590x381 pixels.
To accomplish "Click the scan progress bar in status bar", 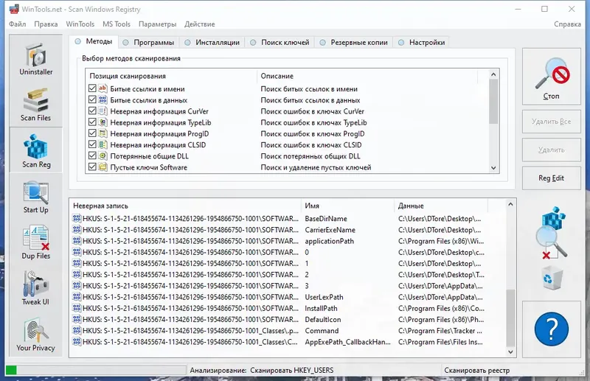I will point(96,370).
